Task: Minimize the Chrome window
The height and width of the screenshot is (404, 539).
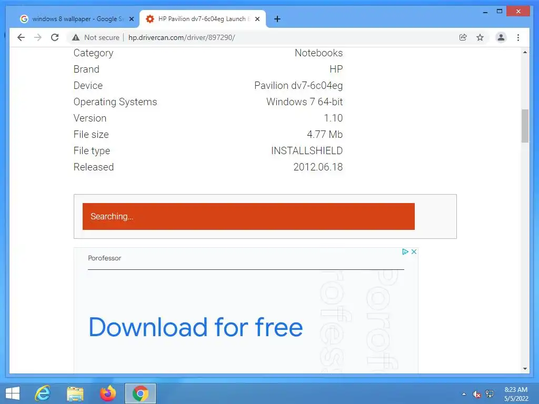Action: 485,12
